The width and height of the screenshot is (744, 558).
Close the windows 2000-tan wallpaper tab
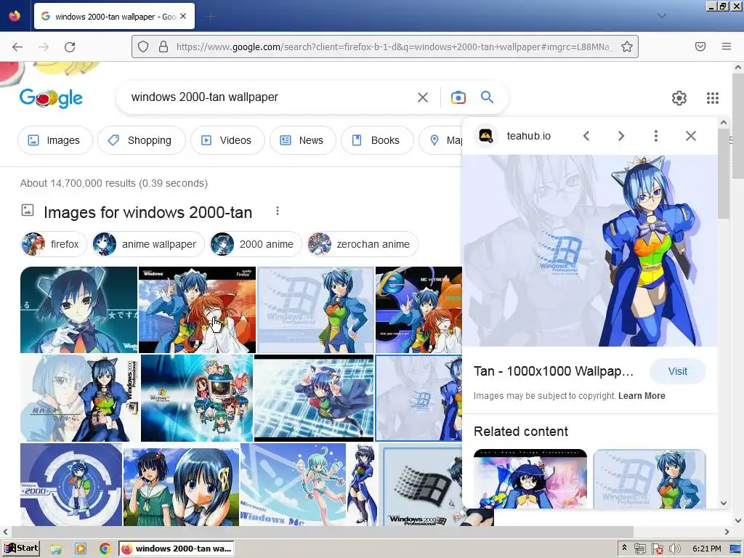pyautogui.click(x=183, y=16)
